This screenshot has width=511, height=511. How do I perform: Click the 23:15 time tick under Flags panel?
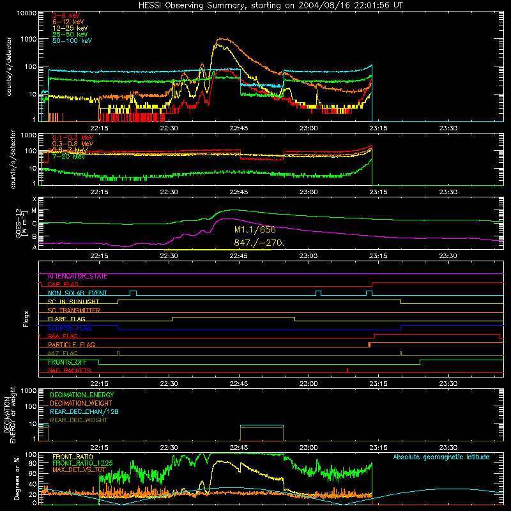pyautogui.click(x=378, y=384)
